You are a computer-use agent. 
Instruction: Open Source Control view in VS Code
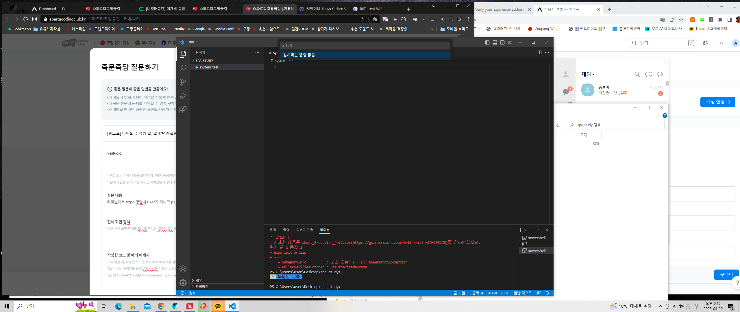(x=183, y=82)
